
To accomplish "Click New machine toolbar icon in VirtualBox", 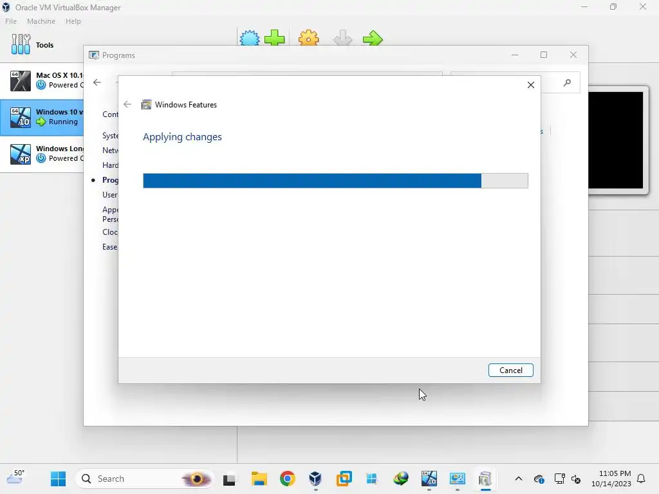I will tap(250, 38).
